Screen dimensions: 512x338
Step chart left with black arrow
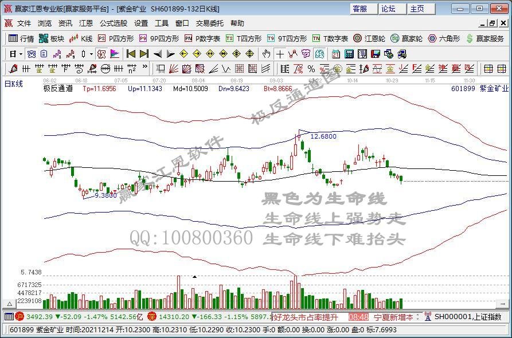(x=158, y=54)
